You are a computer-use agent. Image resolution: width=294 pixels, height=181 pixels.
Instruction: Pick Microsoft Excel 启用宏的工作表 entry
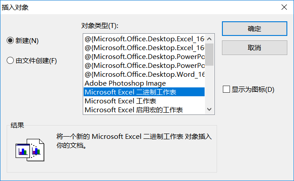pos(133,110)
